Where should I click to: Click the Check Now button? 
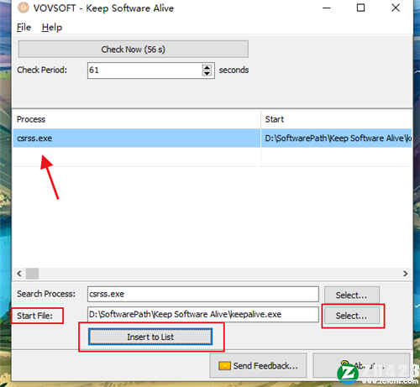point(134,50)
